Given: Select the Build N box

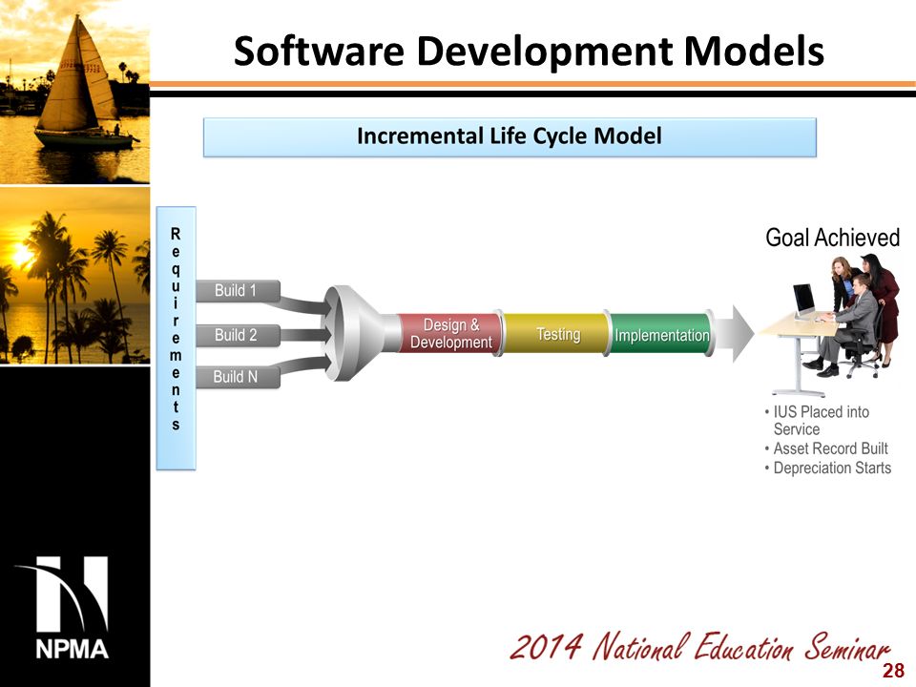Looking at the screenshot, I should 238,377.
